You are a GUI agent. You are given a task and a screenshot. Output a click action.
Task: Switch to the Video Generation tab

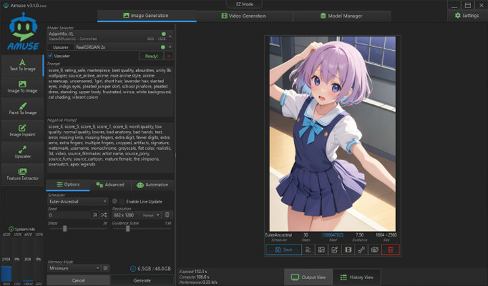pos(244,16)
